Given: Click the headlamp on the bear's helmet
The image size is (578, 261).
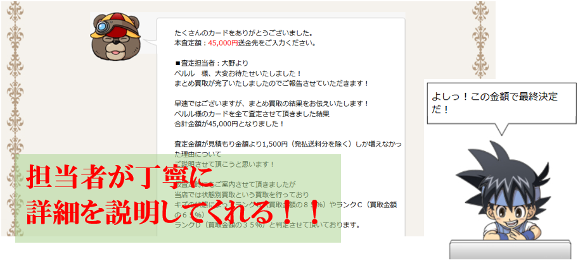Looking at the screenshot, I should pos(101,27).
